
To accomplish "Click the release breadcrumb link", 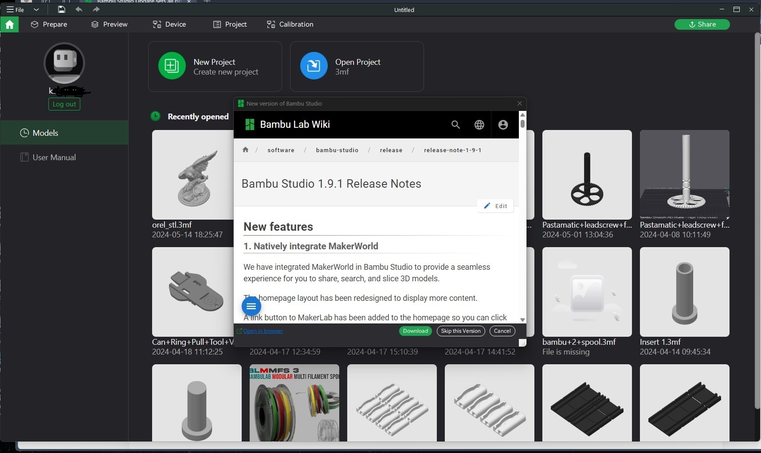I will tap(391, 150).
